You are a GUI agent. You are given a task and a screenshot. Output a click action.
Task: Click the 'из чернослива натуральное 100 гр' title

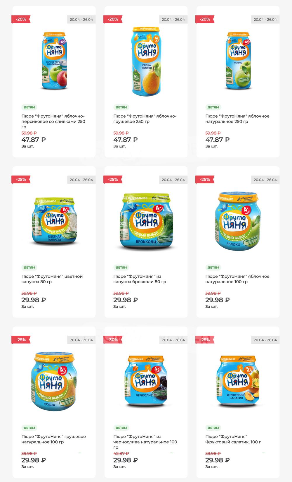(145, 442)
